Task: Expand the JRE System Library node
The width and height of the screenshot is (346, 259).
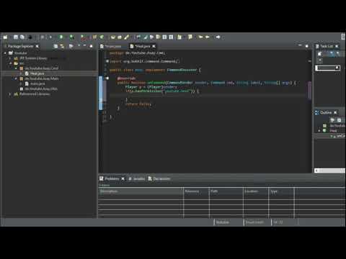Action: [x=10, y=58]
